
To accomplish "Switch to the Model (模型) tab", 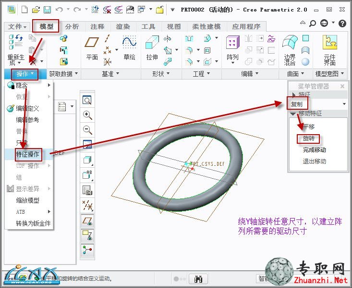I will click(x=46, y=26).
